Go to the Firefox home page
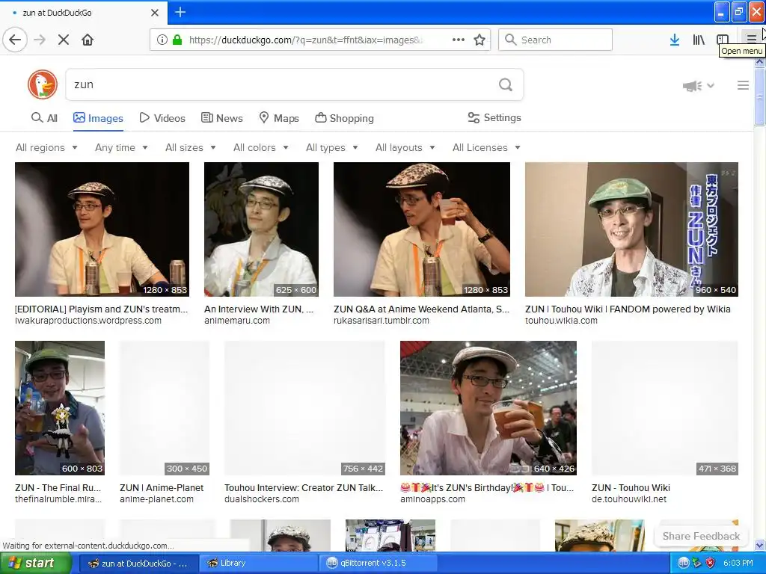This screenshot has width=766, height=574. (x=88, y=40)
